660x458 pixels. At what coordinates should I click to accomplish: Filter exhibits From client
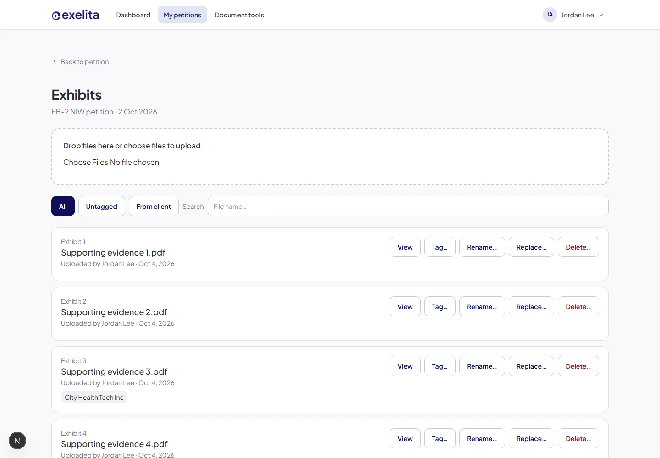tap(154, 207)
